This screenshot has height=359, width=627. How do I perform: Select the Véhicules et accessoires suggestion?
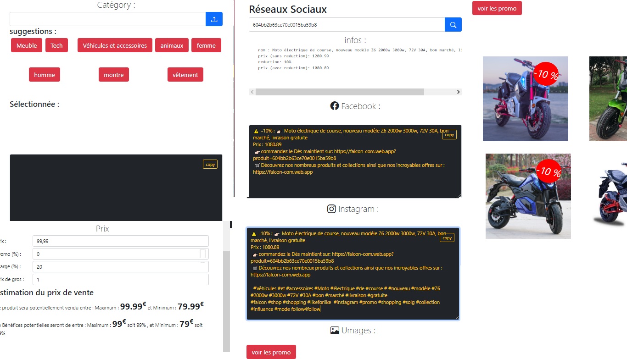tap(115, 45)
